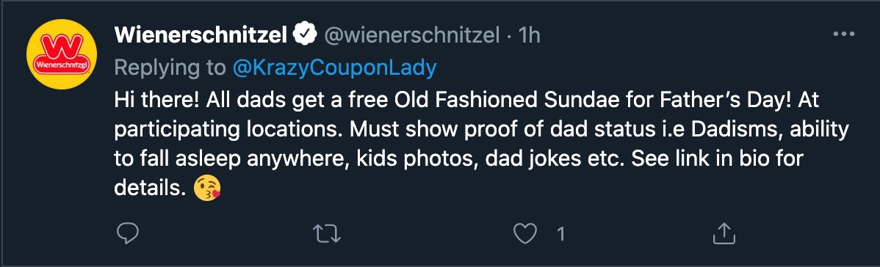This screenshot has width=880, height=267.
Task: Retweet the Wienerschnitzel post
Action: point(327,234)
